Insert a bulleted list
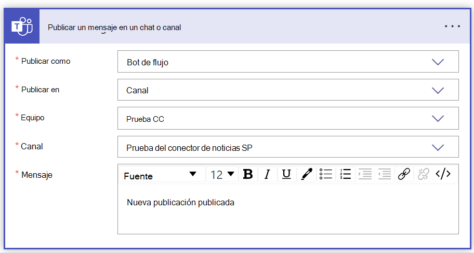Image resolution: width=474 pixels, height=253 pixels. point(326,174)
